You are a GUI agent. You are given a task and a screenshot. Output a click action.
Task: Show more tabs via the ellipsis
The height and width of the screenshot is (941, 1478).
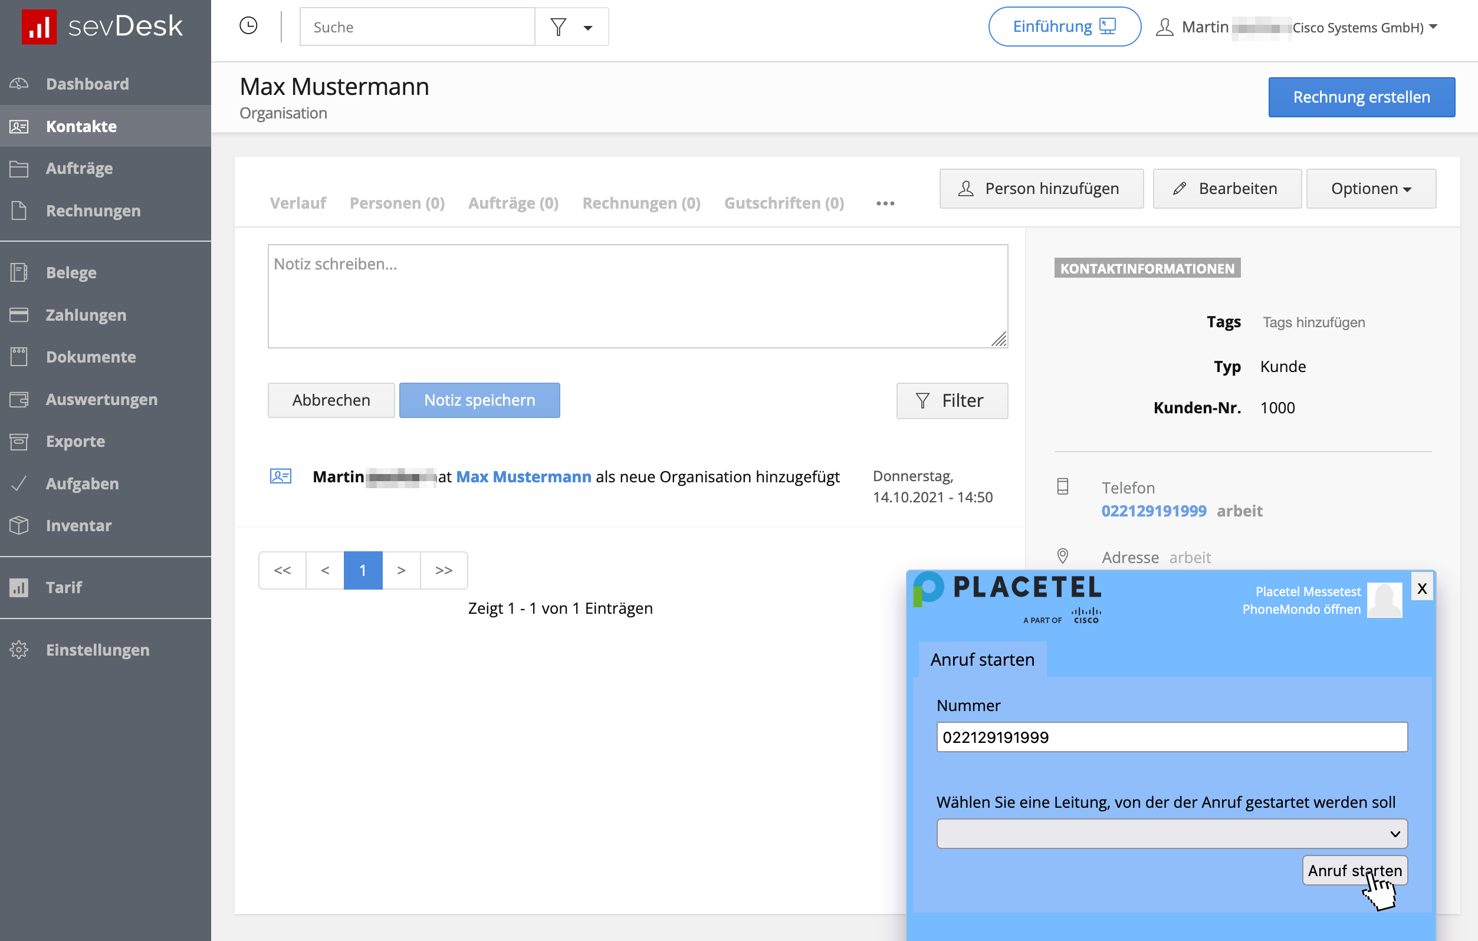[885, 203]
